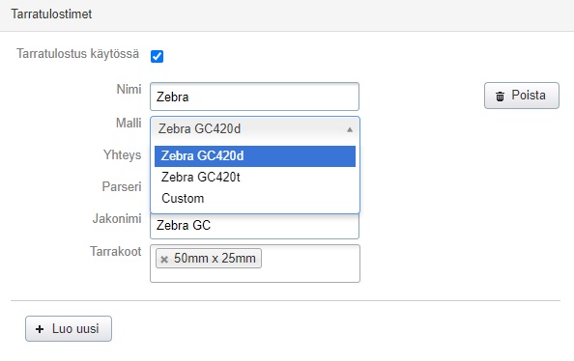Create a new printer with Luo uusi
The height and width of the screenshot is (361, 574).
coord(69,329)
